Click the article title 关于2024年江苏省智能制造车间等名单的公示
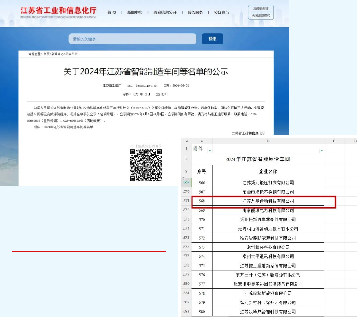The image size is (357, 317). coord(146,72)
